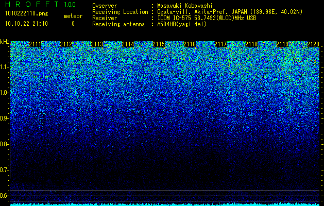The width and height of the screenshot is (324, 206).
Task: Select the filename 1010222110.png
Action: pyautogui.click(x=27, y=13)
